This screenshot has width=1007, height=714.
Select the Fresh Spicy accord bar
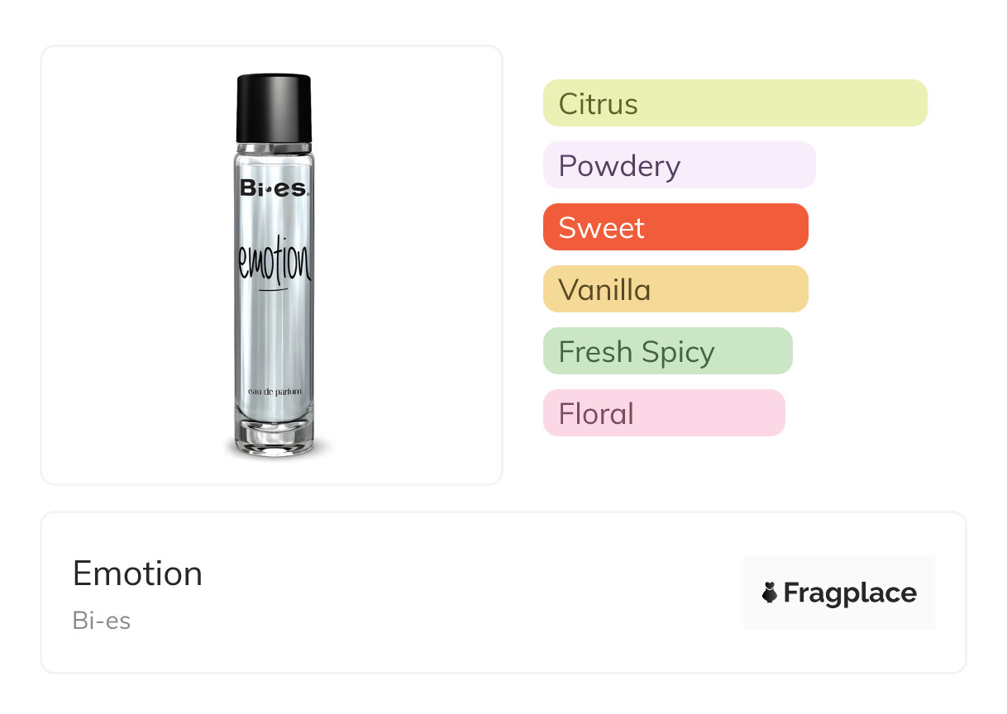pos(667,351)
